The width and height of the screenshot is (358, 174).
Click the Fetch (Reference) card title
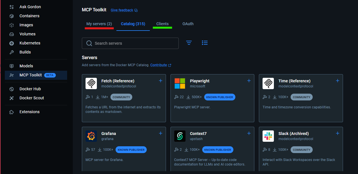118,81
